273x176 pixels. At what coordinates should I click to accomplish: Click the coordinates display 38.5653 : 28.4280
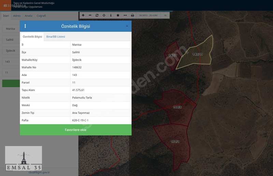(x=148, y=15)
